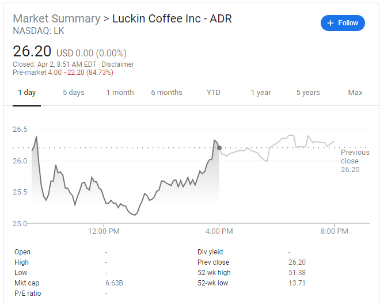Screen dimensions: 380x305
Task: Select the 1 day tab
Action: [x=27, y=93]
